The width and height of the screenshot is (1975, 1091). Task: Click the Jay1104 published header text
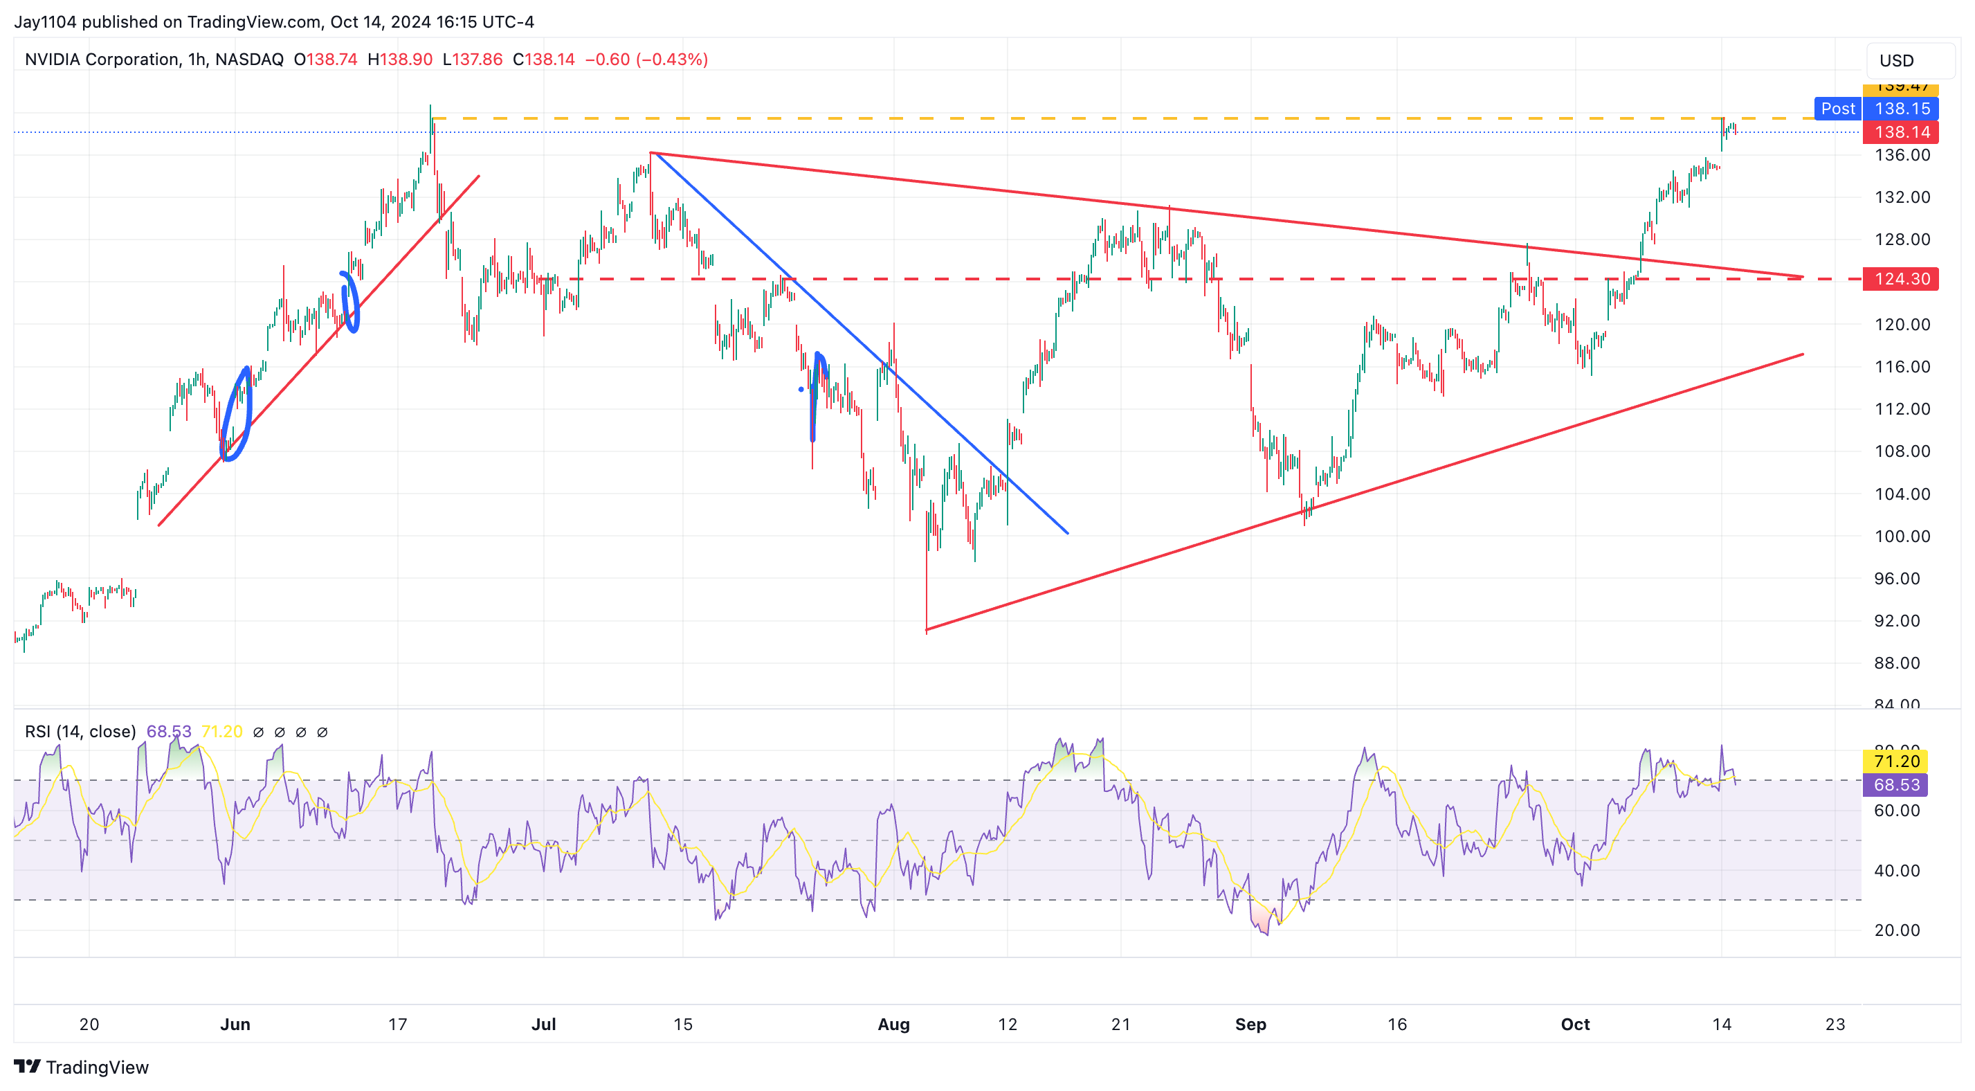[274, 21]
